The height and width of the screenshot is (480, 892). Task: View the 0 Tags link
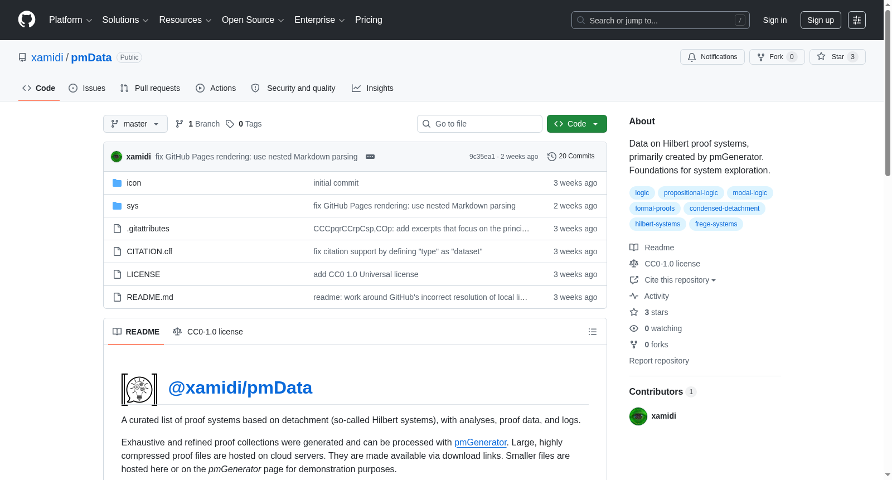[244, 124]
